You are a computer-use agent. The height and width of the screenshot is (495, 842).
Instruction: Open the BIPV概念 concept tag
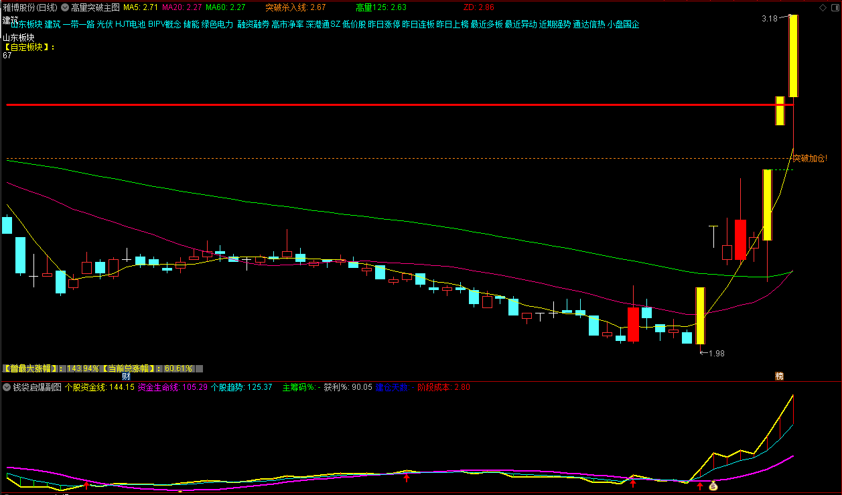165,24
